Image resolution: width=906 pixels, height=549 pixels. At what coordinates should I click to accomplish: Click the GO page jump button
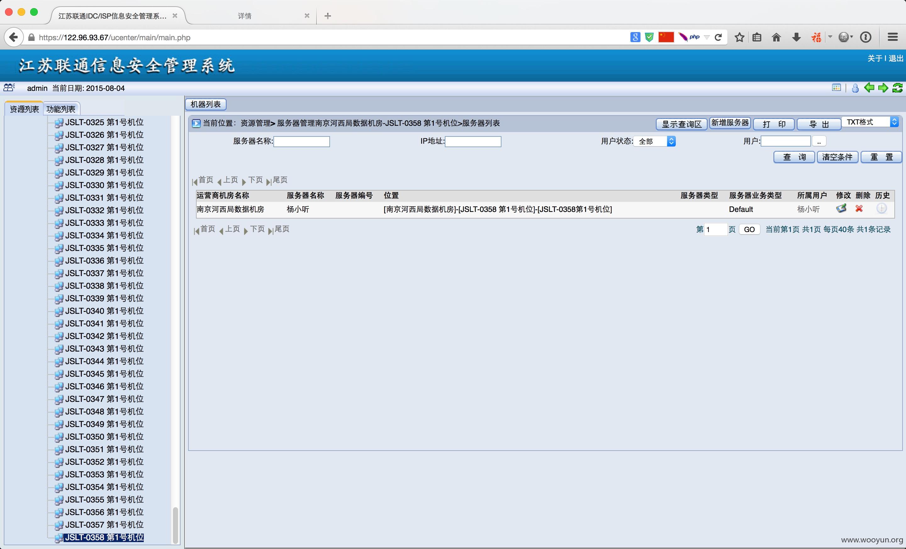click(749, 229)
